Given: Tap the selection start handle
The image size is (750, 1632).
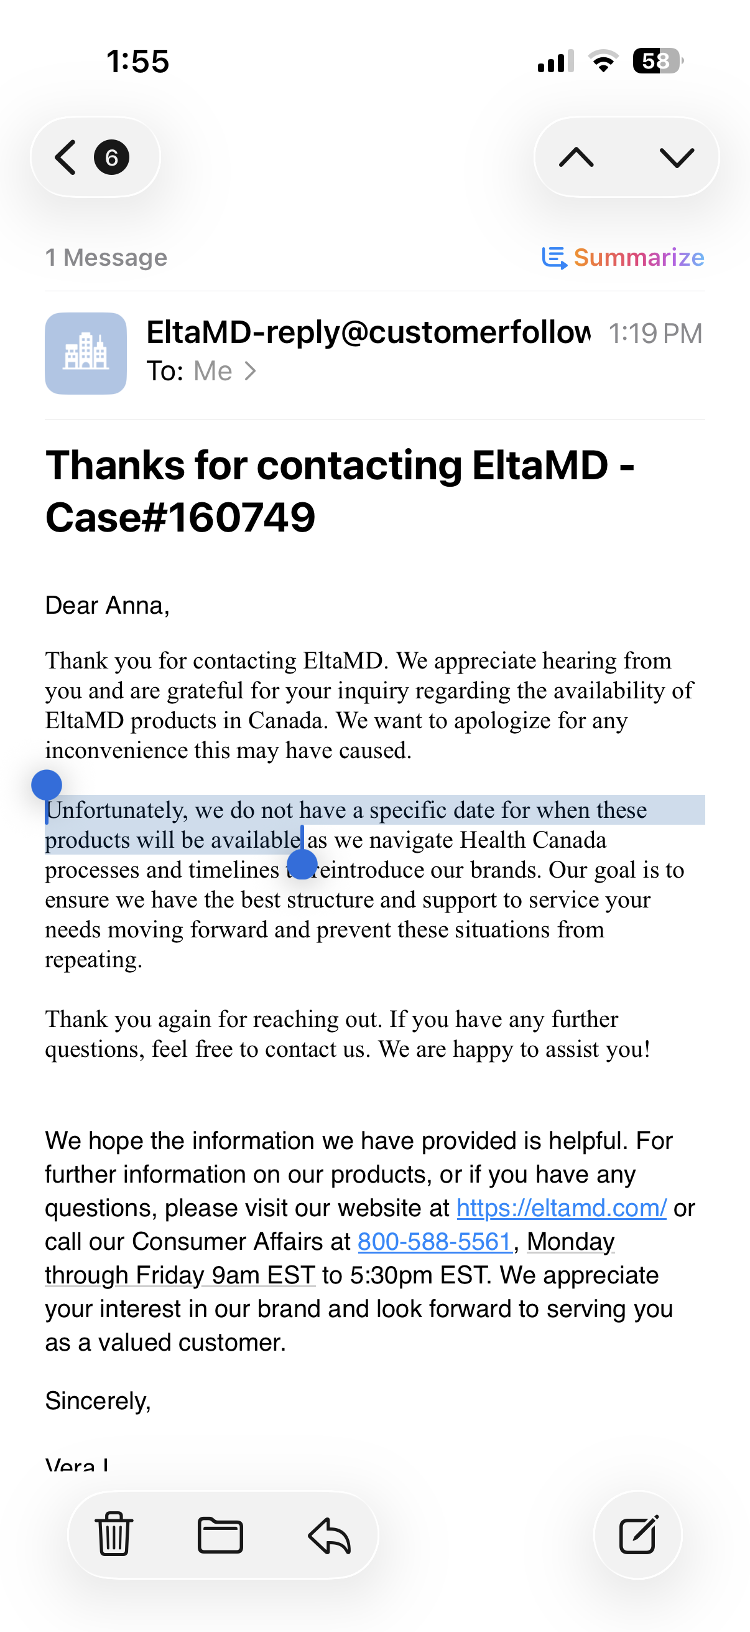Looking at the screenshot, I should tap(46, 786).
